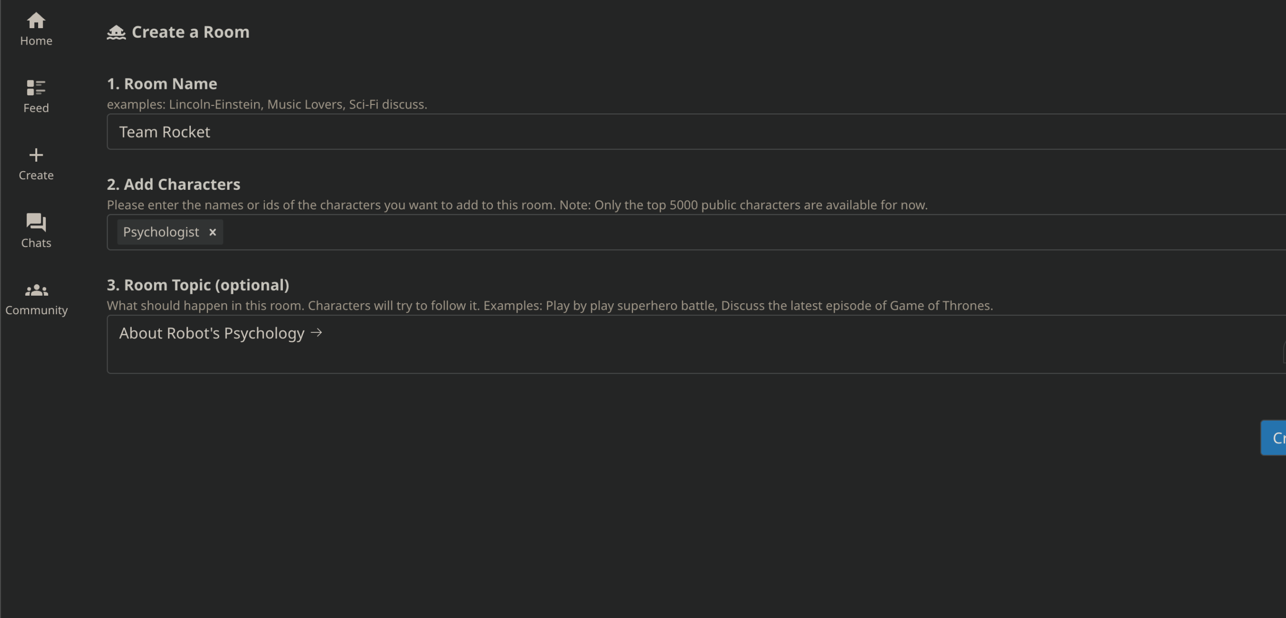Viewport: 1286px width, 618px height.
Task: Open the Chats speech bubble icon
Action: coord(36,222)
